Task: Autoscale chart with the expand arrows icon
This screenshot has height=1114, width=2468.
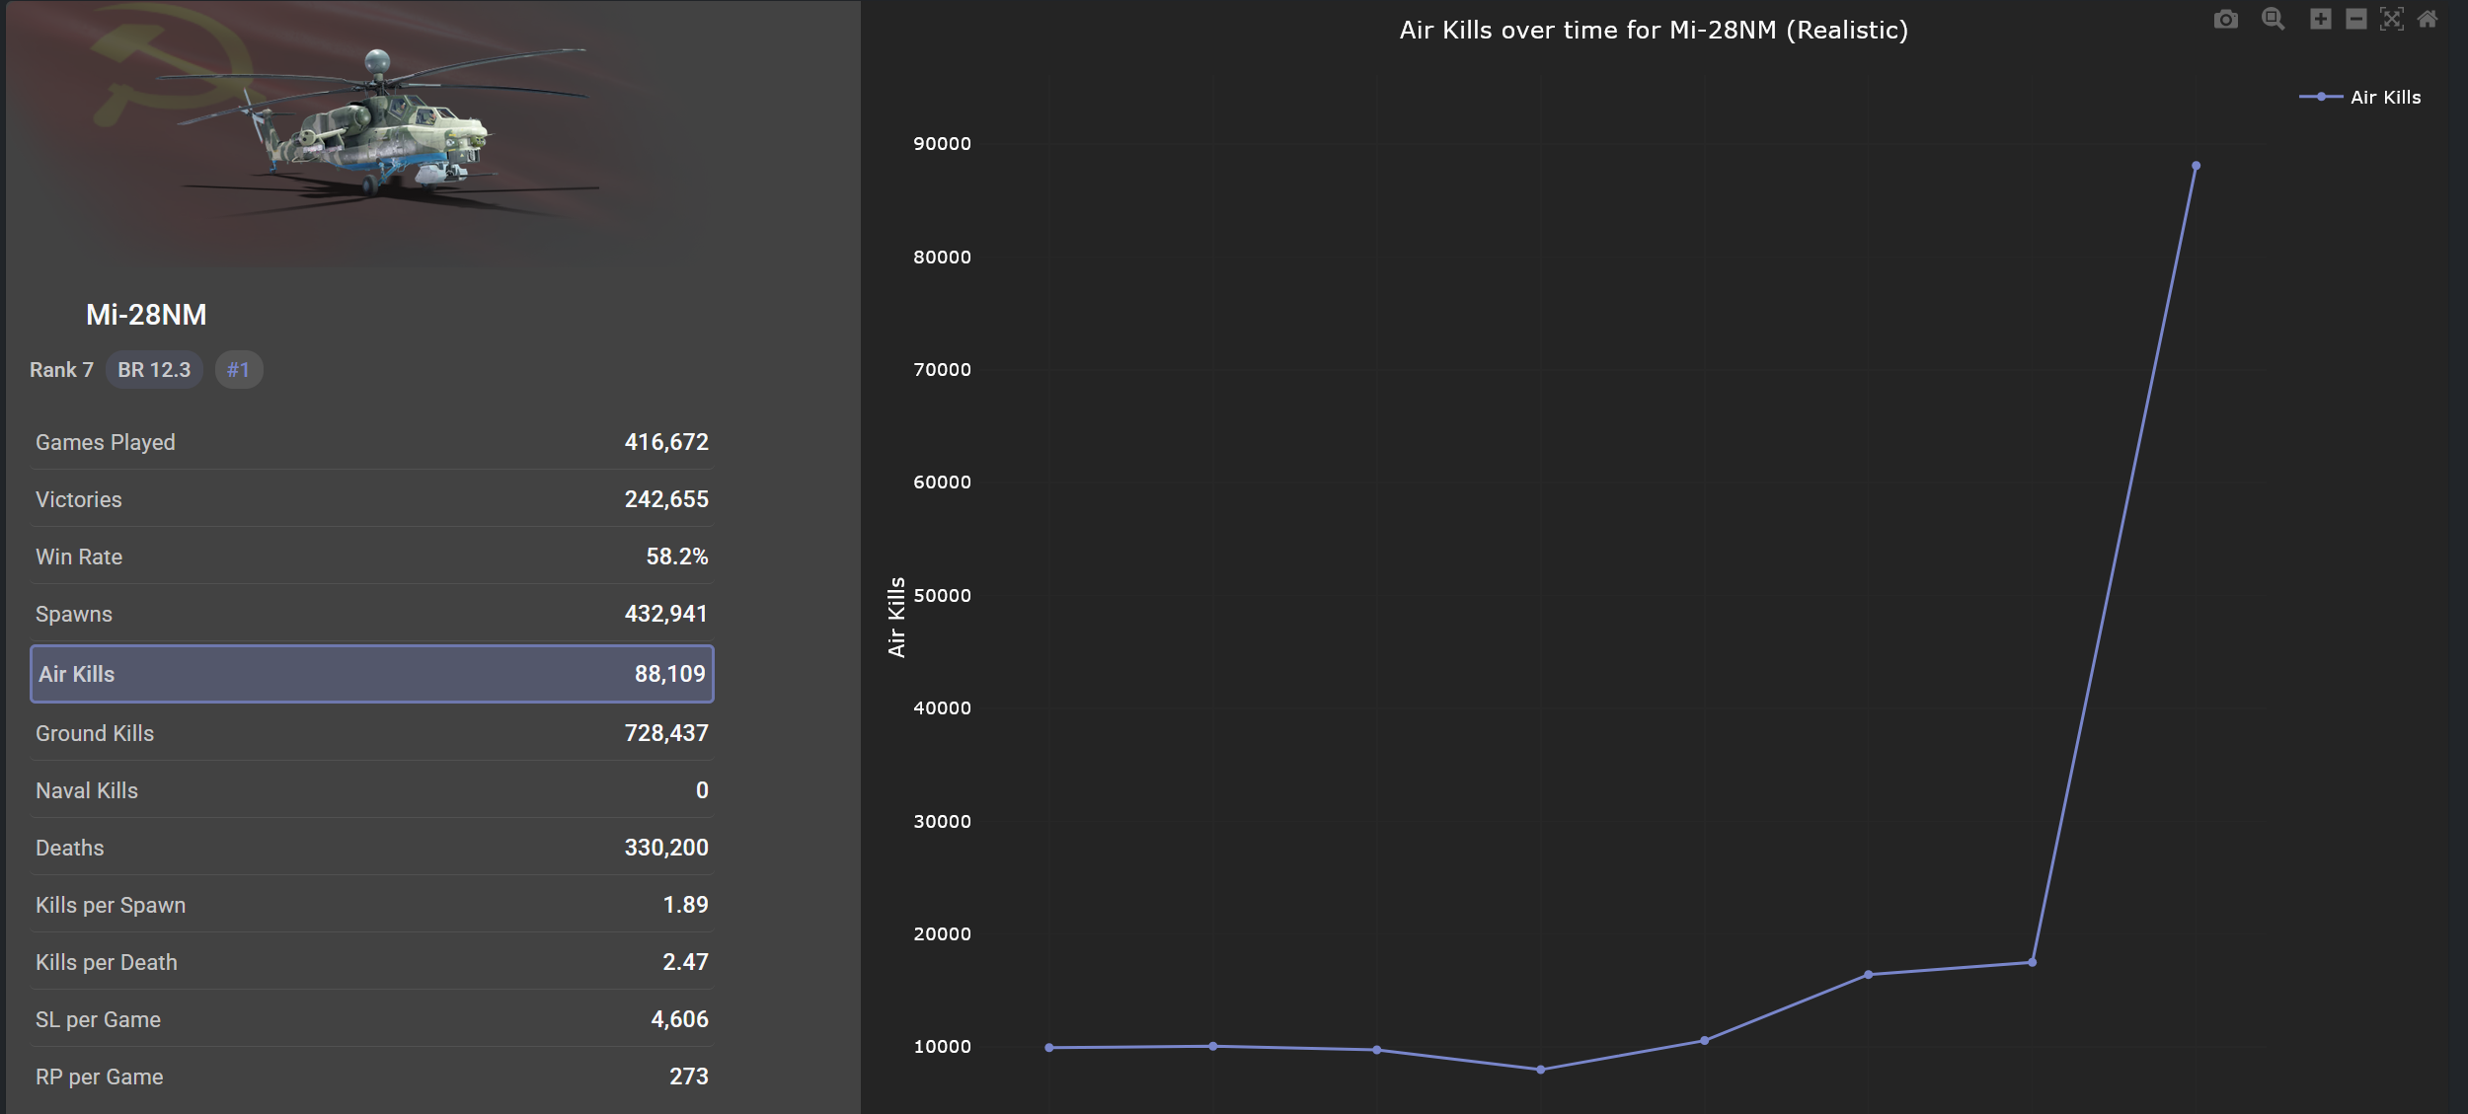Action: (x=2391, y=19)
